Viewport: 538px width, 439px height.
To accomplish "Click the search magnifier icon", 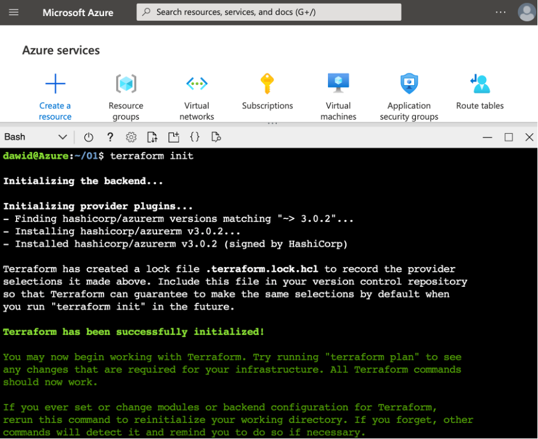I will point(146,12).
